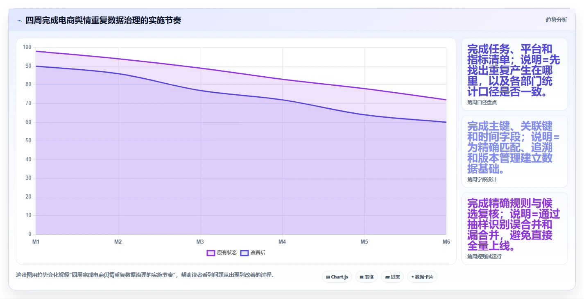Click the Chart.js tag chip

click(337, 277)
